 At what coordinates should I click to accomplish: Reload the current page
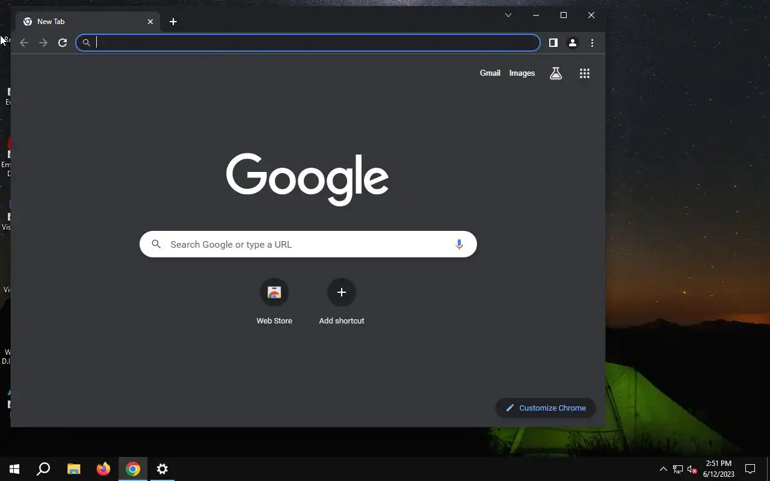tap(63, 43)
